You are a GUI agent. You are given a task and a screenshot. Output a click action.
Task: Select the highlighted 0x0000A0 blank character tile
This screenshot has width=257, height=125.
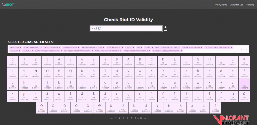coord(244,84)
